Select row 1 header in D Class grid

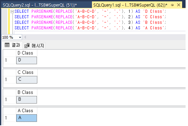(x=10, y=60)
